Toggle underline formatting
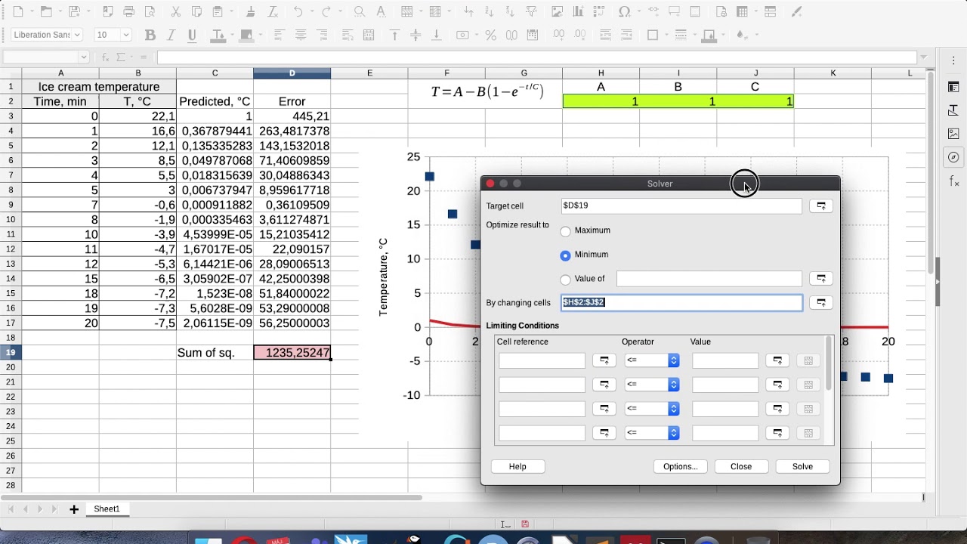This screenshot has height=544, width=967. click(x=192, y=35)
